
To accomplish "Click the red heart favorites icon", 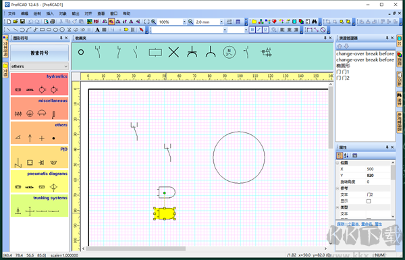I will click(x=274, y=22).
